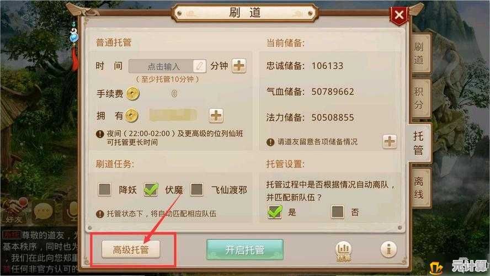Click the plus icon beside 请道友留意各项储备情况

point(390,142)
